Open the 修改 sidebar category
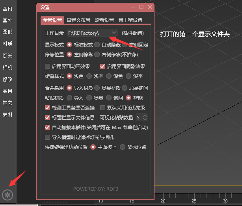This screenshot has height=206, width=242. (7, 79)
